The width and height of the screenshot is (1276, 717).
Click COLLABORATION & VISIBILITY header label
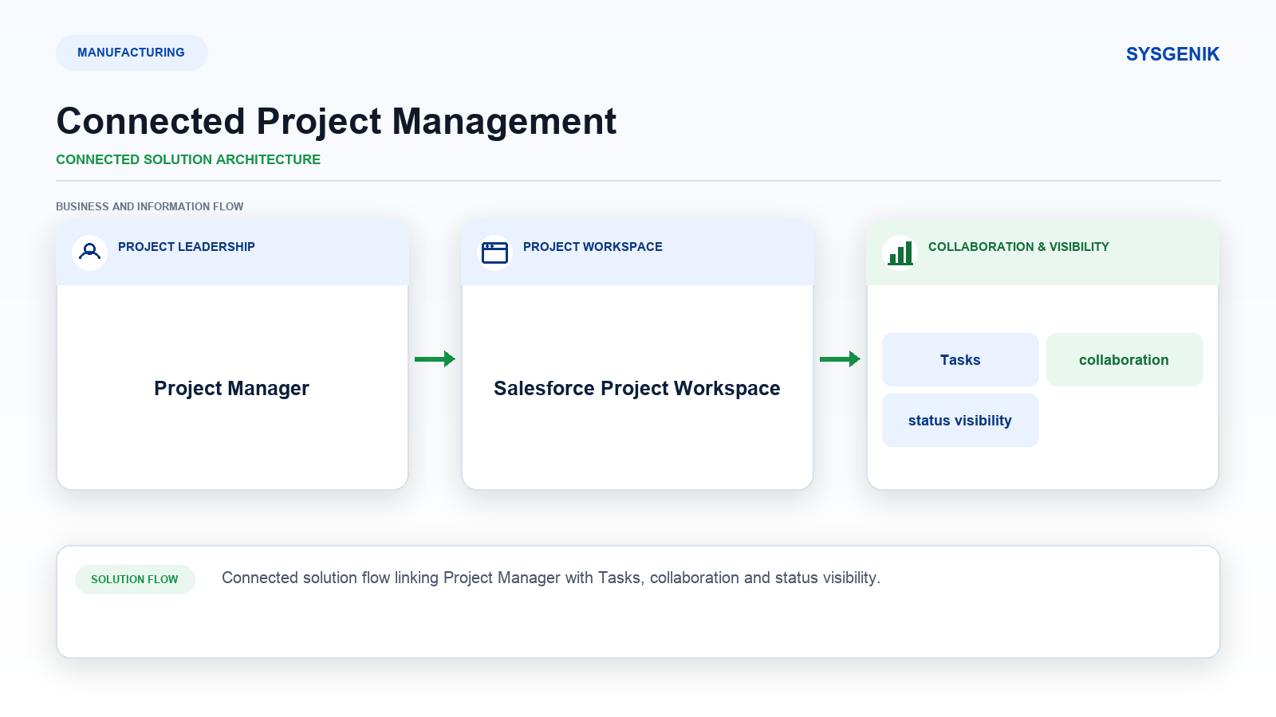1018,247
